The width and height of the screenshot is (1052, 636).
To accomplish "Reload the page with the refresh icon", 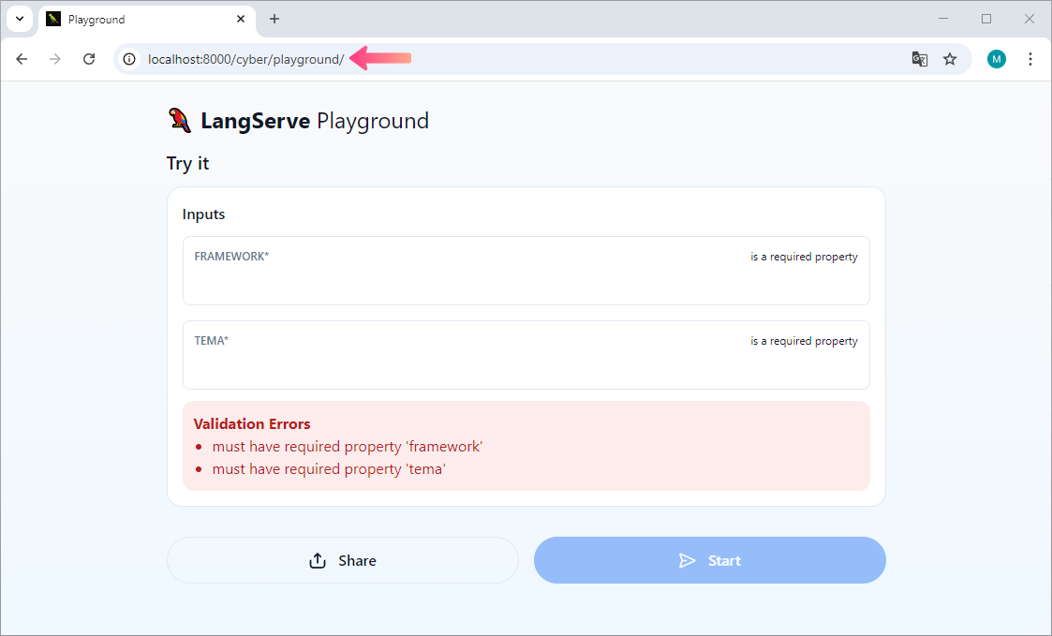I will 89,59.
